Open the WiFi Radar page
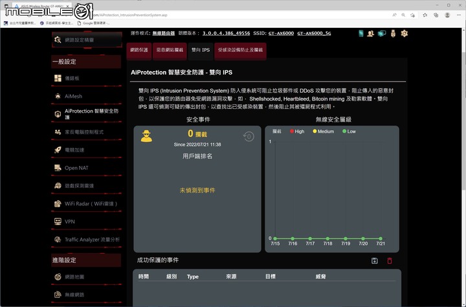Image resolution: width=466 pixels, height=307 pixels. 87,204
